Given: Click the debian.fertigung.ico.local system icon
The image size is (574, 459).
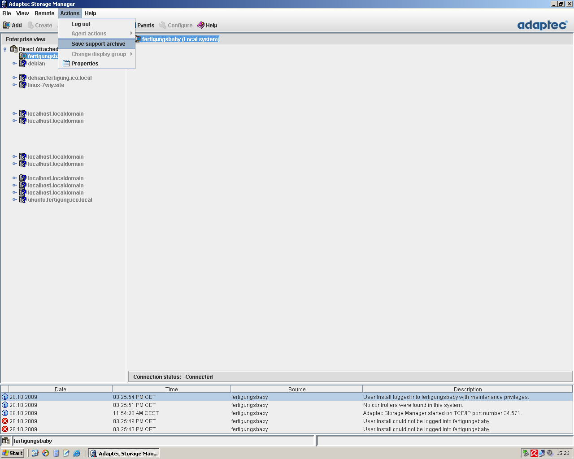Looking at the screenshot, I should tap(23, 78).
